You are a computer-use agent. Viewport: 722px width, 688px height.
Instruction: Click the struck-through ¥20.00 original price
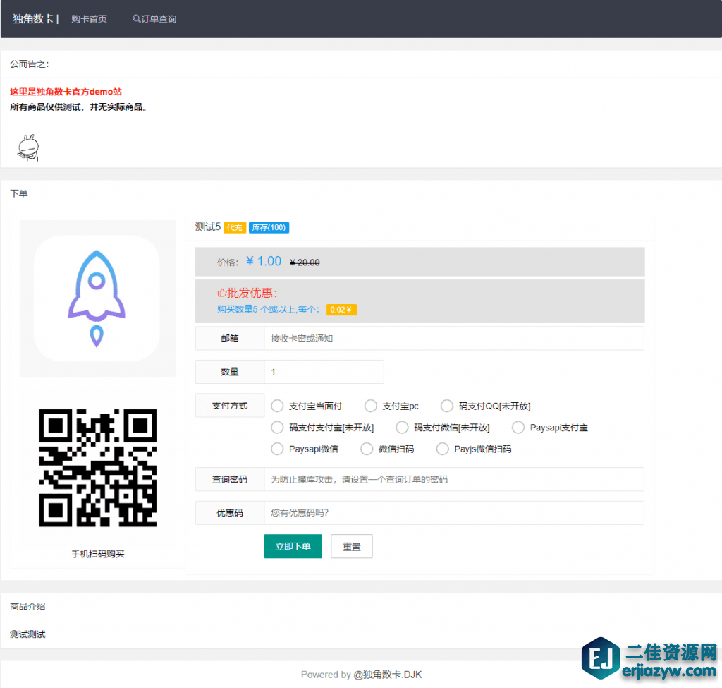[305, 262]
